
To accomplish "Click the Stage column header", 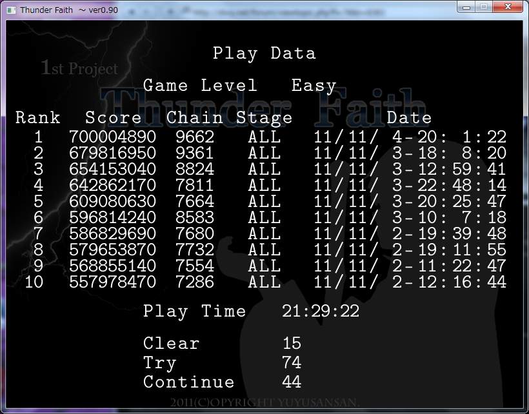I will pos(264,118).
